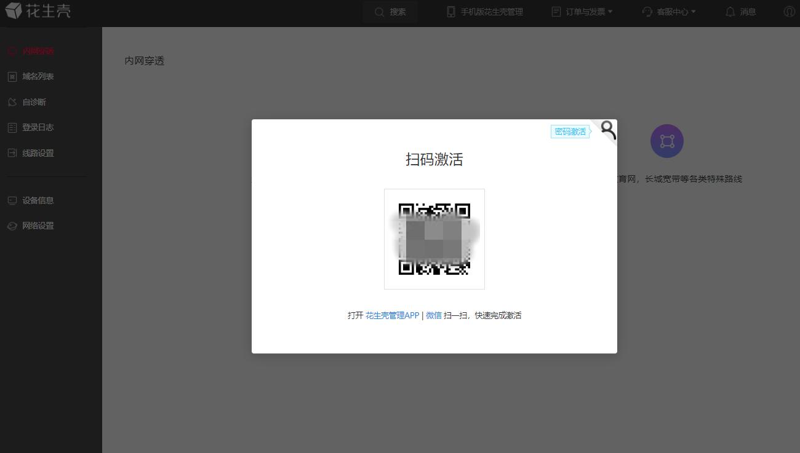This screenshot has width=800, height=453.
Task: Open 消息 notifications bell
Action: (741, 12)
